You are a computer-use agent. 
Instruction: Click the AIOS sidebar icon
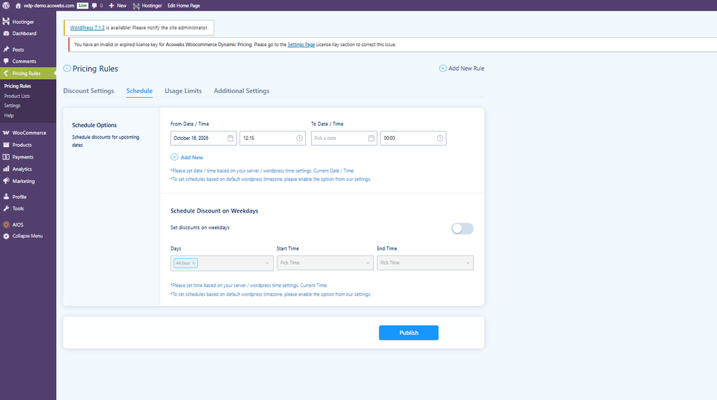point(6,224)
